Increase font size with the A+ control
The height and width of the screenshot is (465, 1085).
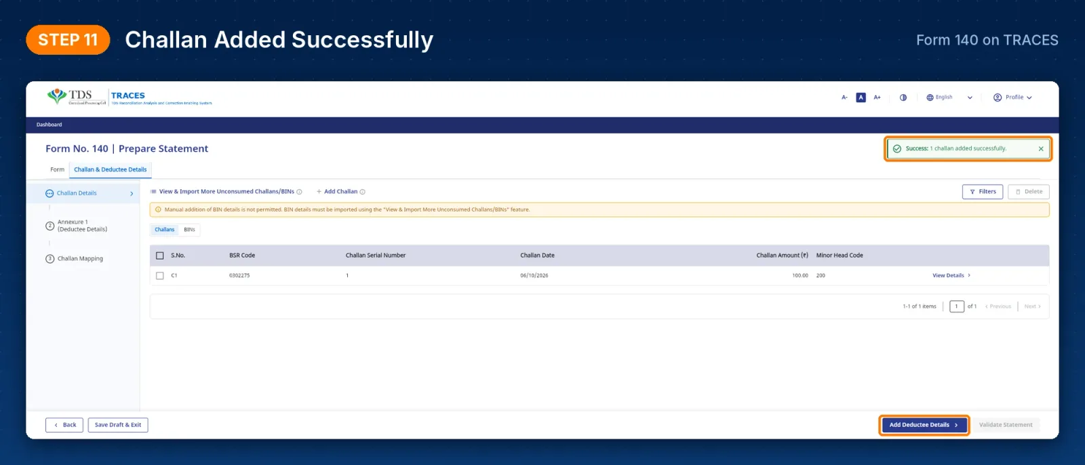pos(877,98)
